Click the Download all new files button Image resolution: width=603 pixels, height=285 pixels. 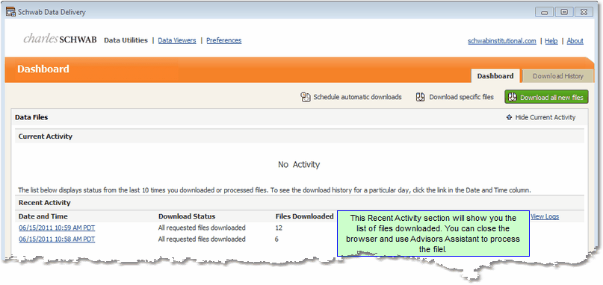546,98
